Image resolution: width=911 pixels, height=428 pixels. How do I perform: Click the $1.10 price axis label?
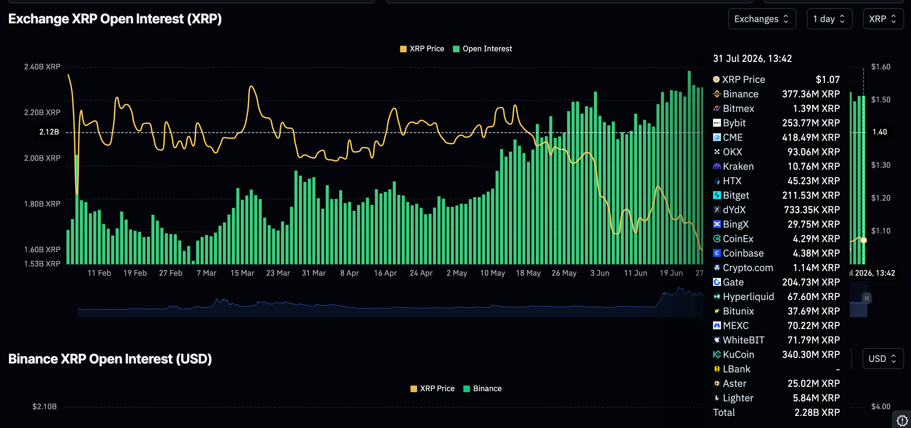(x=881, y=231)
